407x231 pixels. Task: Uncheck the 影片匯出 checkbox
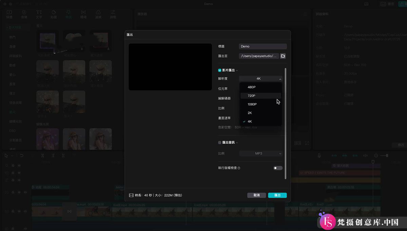click(220, 70)
